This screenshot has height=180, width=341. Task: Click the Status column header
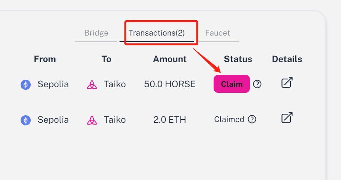238,59
